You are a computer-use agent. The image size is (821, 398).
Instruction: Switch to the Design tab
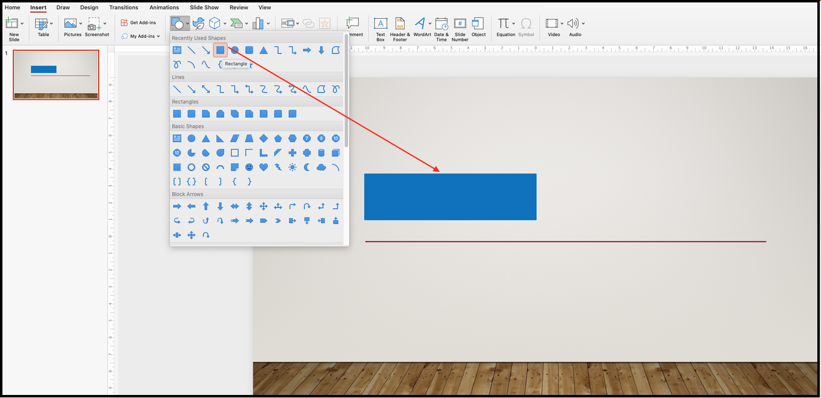coord(89,7)
